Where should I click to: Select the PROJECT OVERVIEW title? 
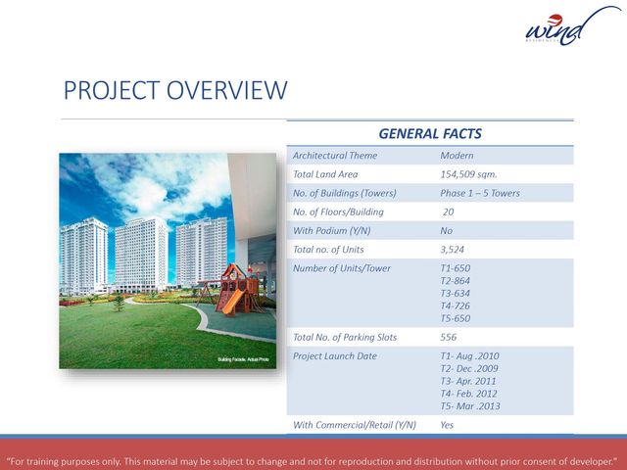(175, 90)
